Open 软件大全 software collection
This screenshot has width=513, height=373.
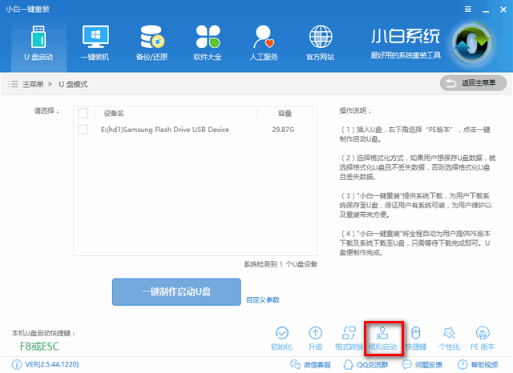pyautogui.click(x=207, y=44)
